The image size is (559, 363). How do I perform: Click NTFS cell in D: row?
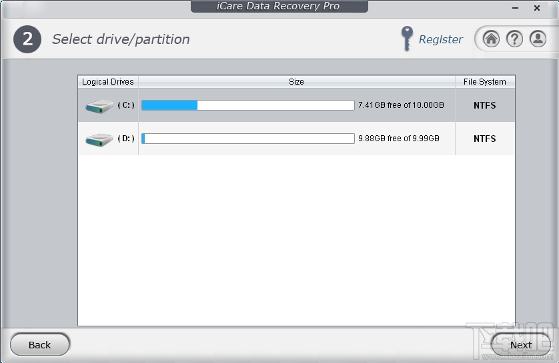[485, 139]
